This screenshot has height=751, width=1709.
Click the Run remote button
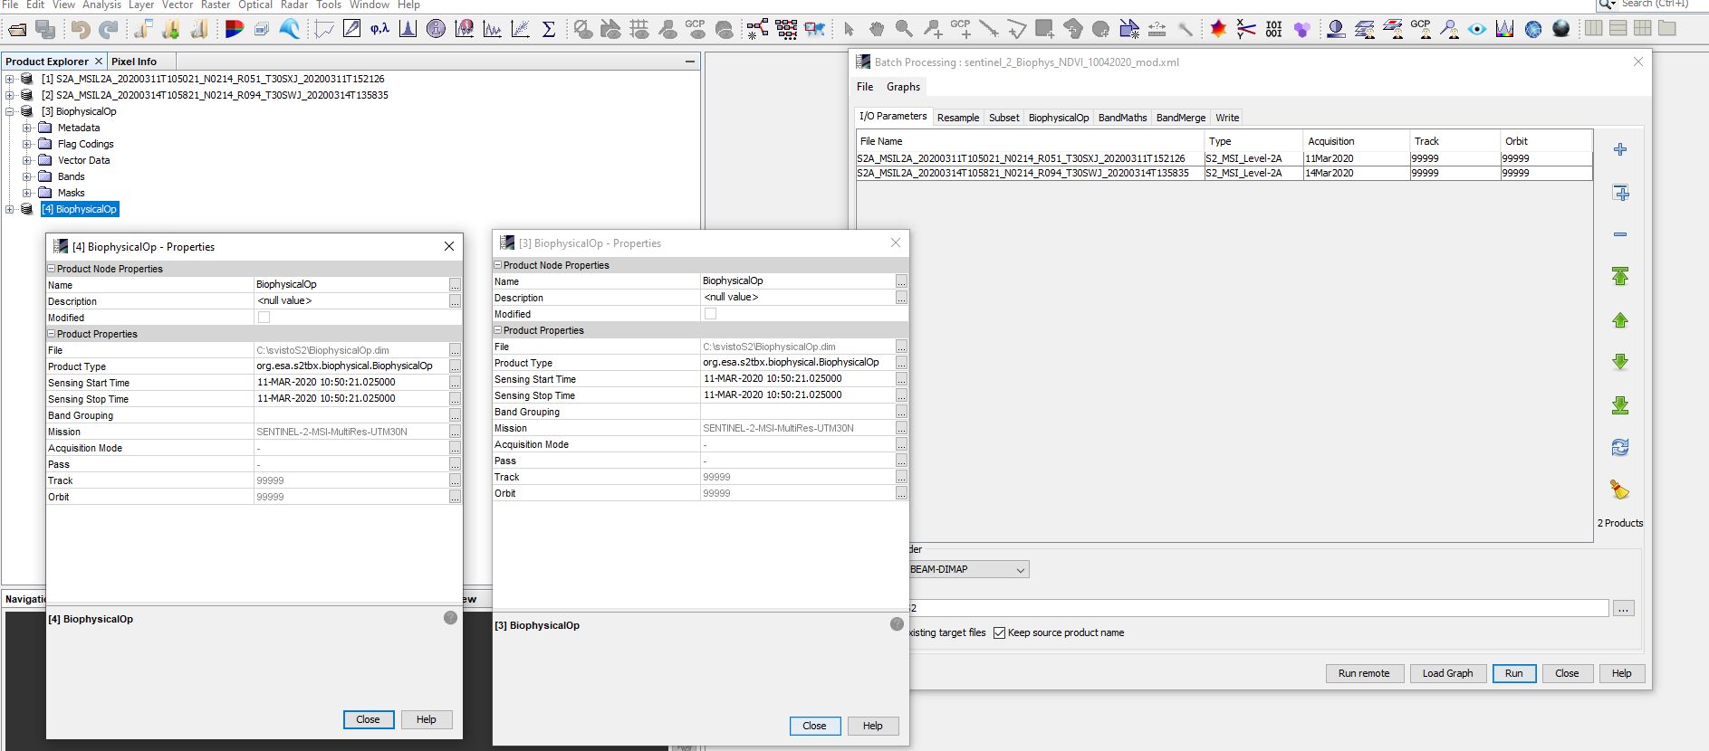(x=1364, y=673)
